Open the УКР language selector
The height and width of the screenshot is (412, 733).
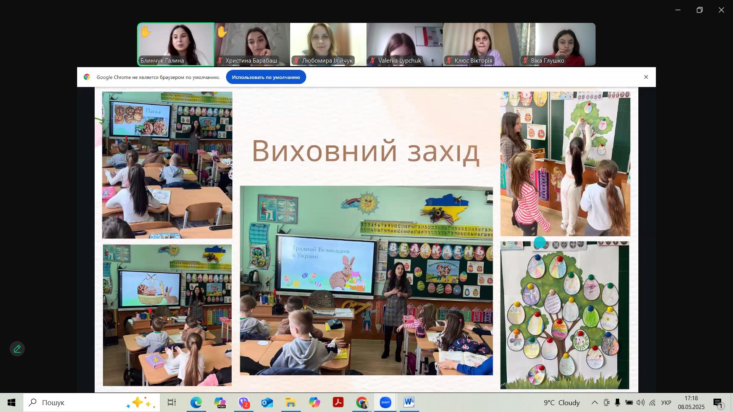click(665, 402)
